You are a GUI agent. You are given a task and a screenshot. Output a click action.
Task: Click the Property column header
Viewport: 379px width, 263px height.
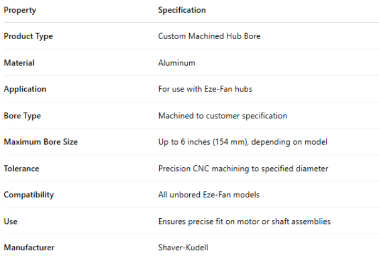[x=20, y=10]
